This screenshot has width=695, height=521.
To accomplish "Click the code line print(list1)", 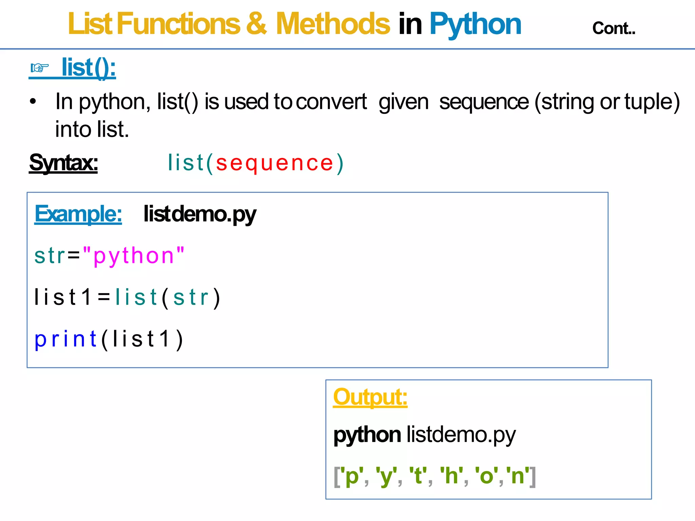I will point(109,340).
